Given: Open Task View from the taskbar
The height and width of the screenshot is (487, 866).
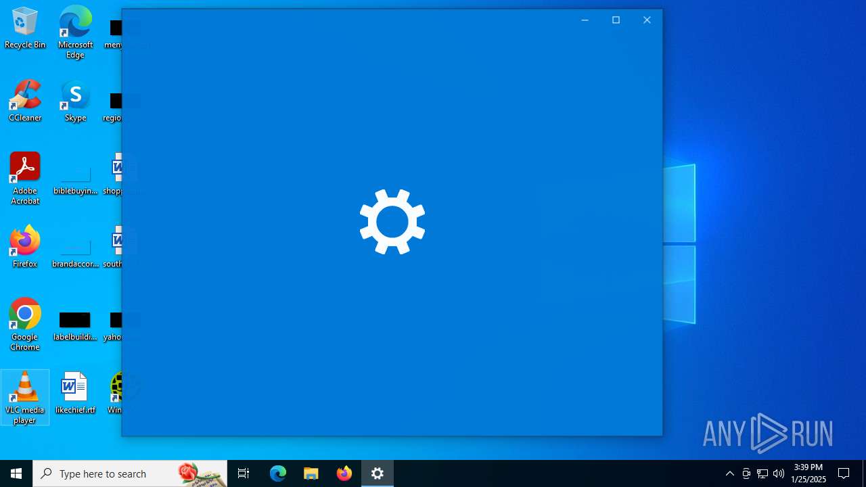Looking at the screenshot, I should [244, 473].
